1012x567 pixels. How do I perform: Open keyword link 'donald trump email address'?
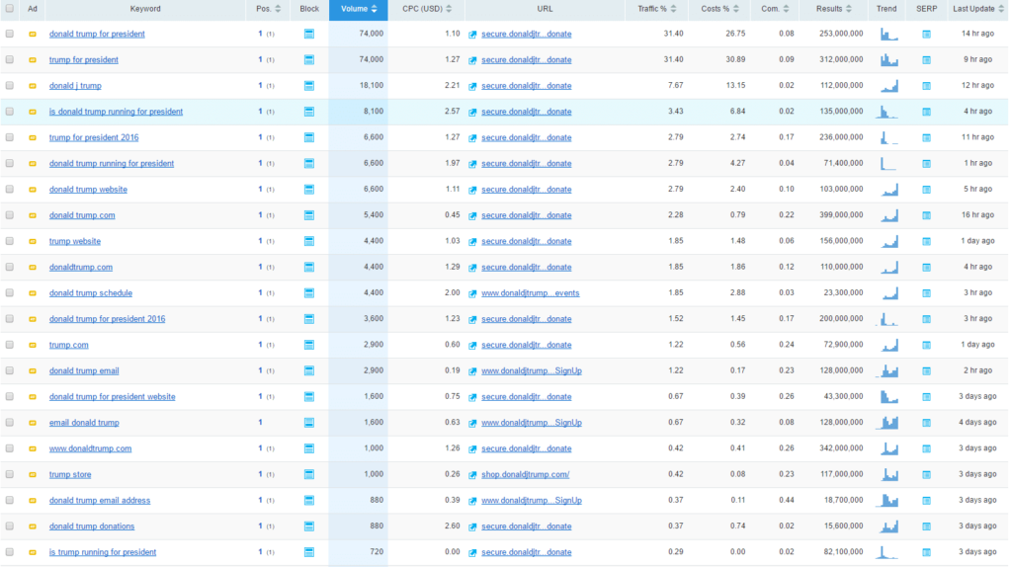[x=100, y=501]
